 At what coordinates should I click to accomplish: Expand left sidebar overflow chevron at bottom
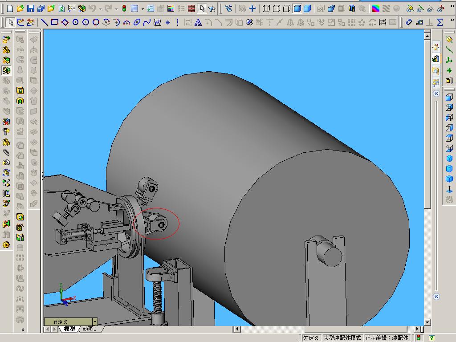coord(23,330)
